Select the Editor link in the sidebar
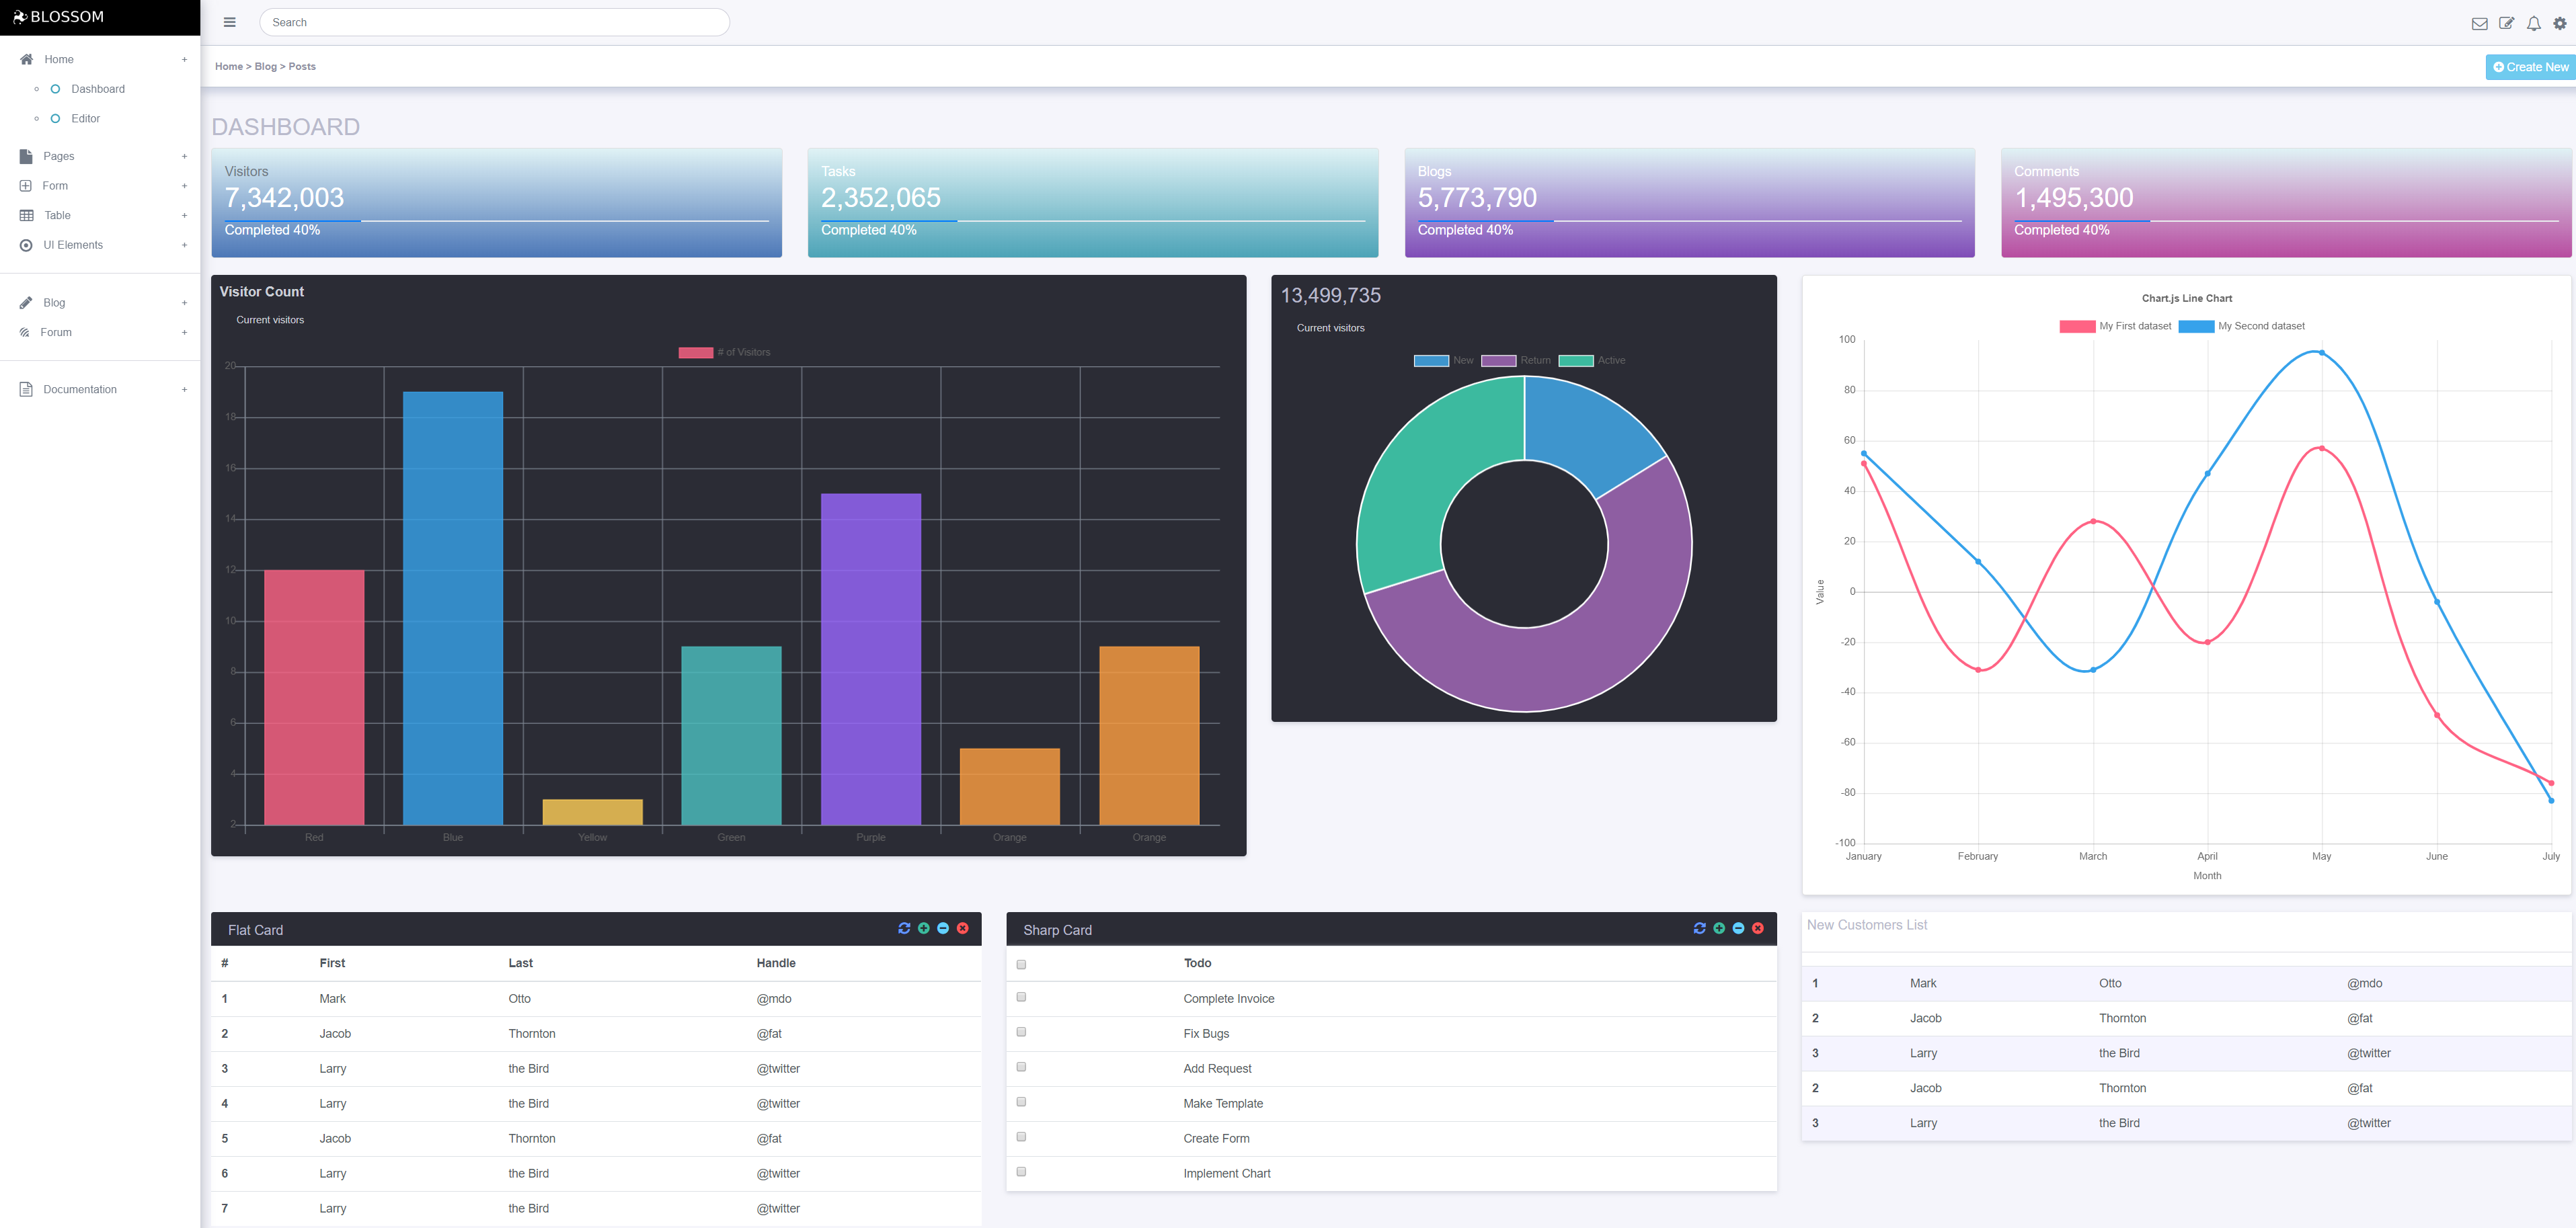Image resolution: width=2576 pixels, height=1228 pixels. (x=85, y=118)
